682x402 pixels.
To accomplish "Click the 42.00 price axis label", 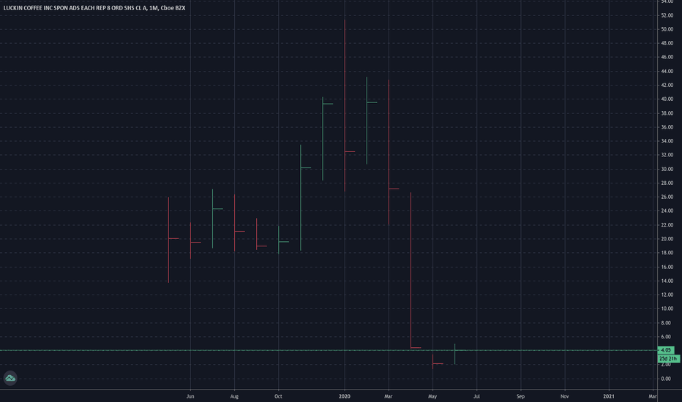I will 667,86.
